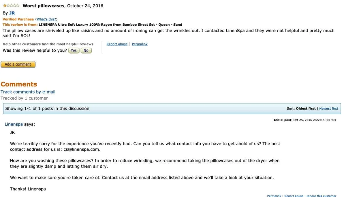Click the "Yes" helpful vote button
The image size is (346, 197).
(74, 50)
